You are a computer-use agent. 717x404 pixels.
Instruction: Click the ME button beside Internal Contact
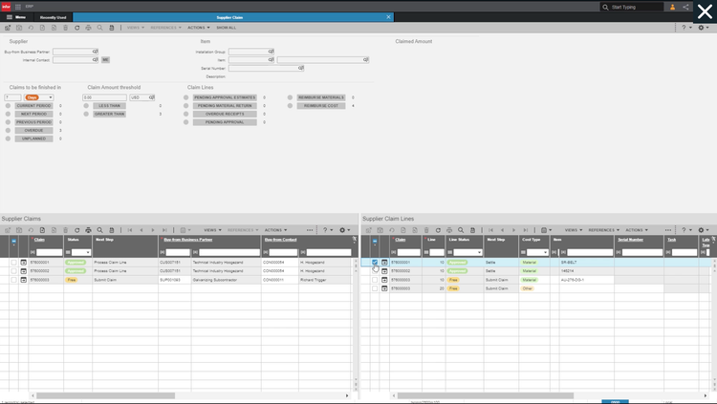click(x=105, y=60)
